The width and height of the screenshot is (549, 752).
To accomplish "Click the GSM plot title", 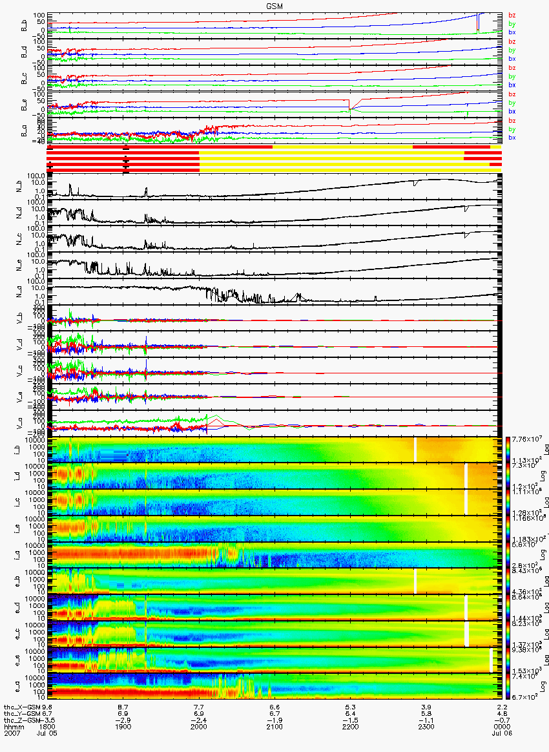I will pos(274,6).
